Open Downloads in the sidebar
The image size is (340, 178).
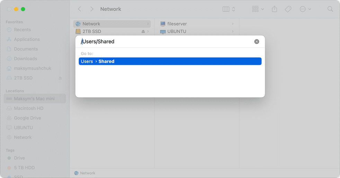tap(25, 59)
